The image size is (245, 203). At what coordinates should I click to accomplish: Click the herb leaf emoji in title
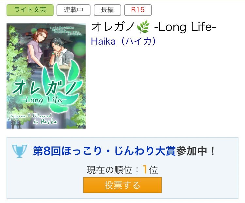[143, 27]
